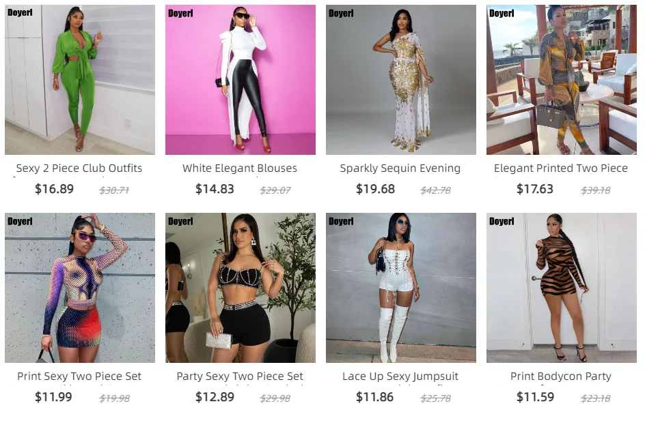
Task: Open the printed two piece patio photo
Action: tap(562, 80)
